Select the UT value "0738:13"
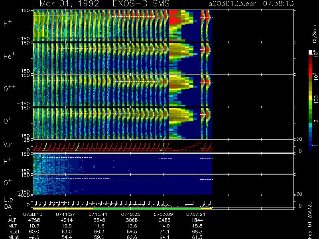The image size is (319, 239). [33, 214]
